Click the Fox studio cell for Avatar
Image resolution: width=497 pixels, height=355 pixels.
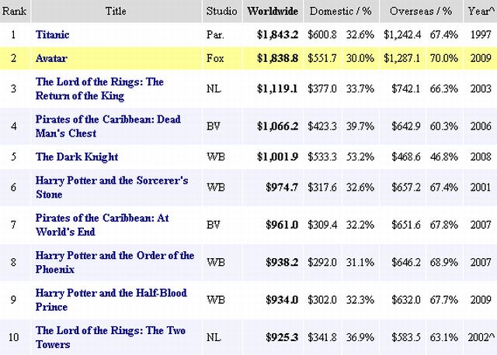pos(215,58)
